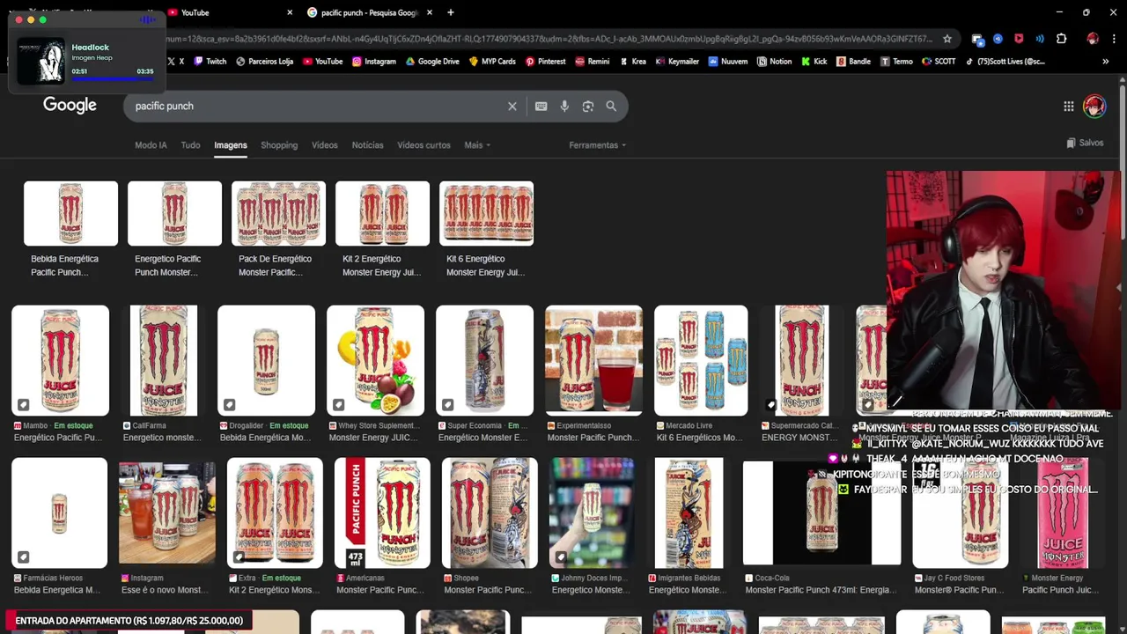Screen dimensions: 1127x634
Task: Switch to the Notícias tab
Action: [367, 145]
